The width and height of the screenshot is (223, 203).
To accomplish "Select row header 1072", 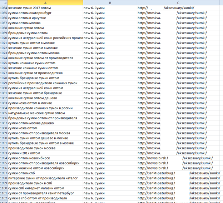I will [x=4, y=48].
